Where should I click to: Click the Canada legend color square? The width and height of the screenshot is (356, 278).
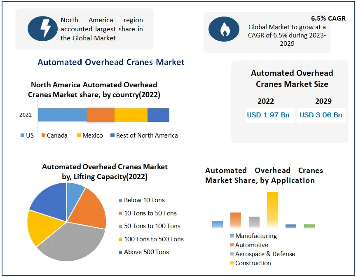pos(43,135)
